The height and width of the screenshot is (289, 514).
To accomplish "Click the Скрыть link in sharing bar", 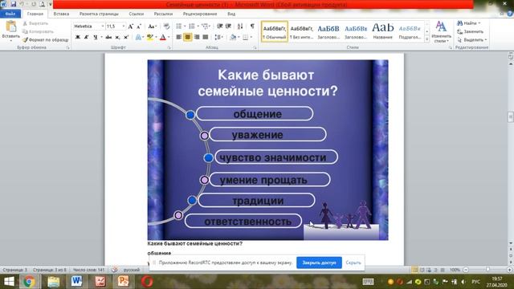I will pos(353,263).
